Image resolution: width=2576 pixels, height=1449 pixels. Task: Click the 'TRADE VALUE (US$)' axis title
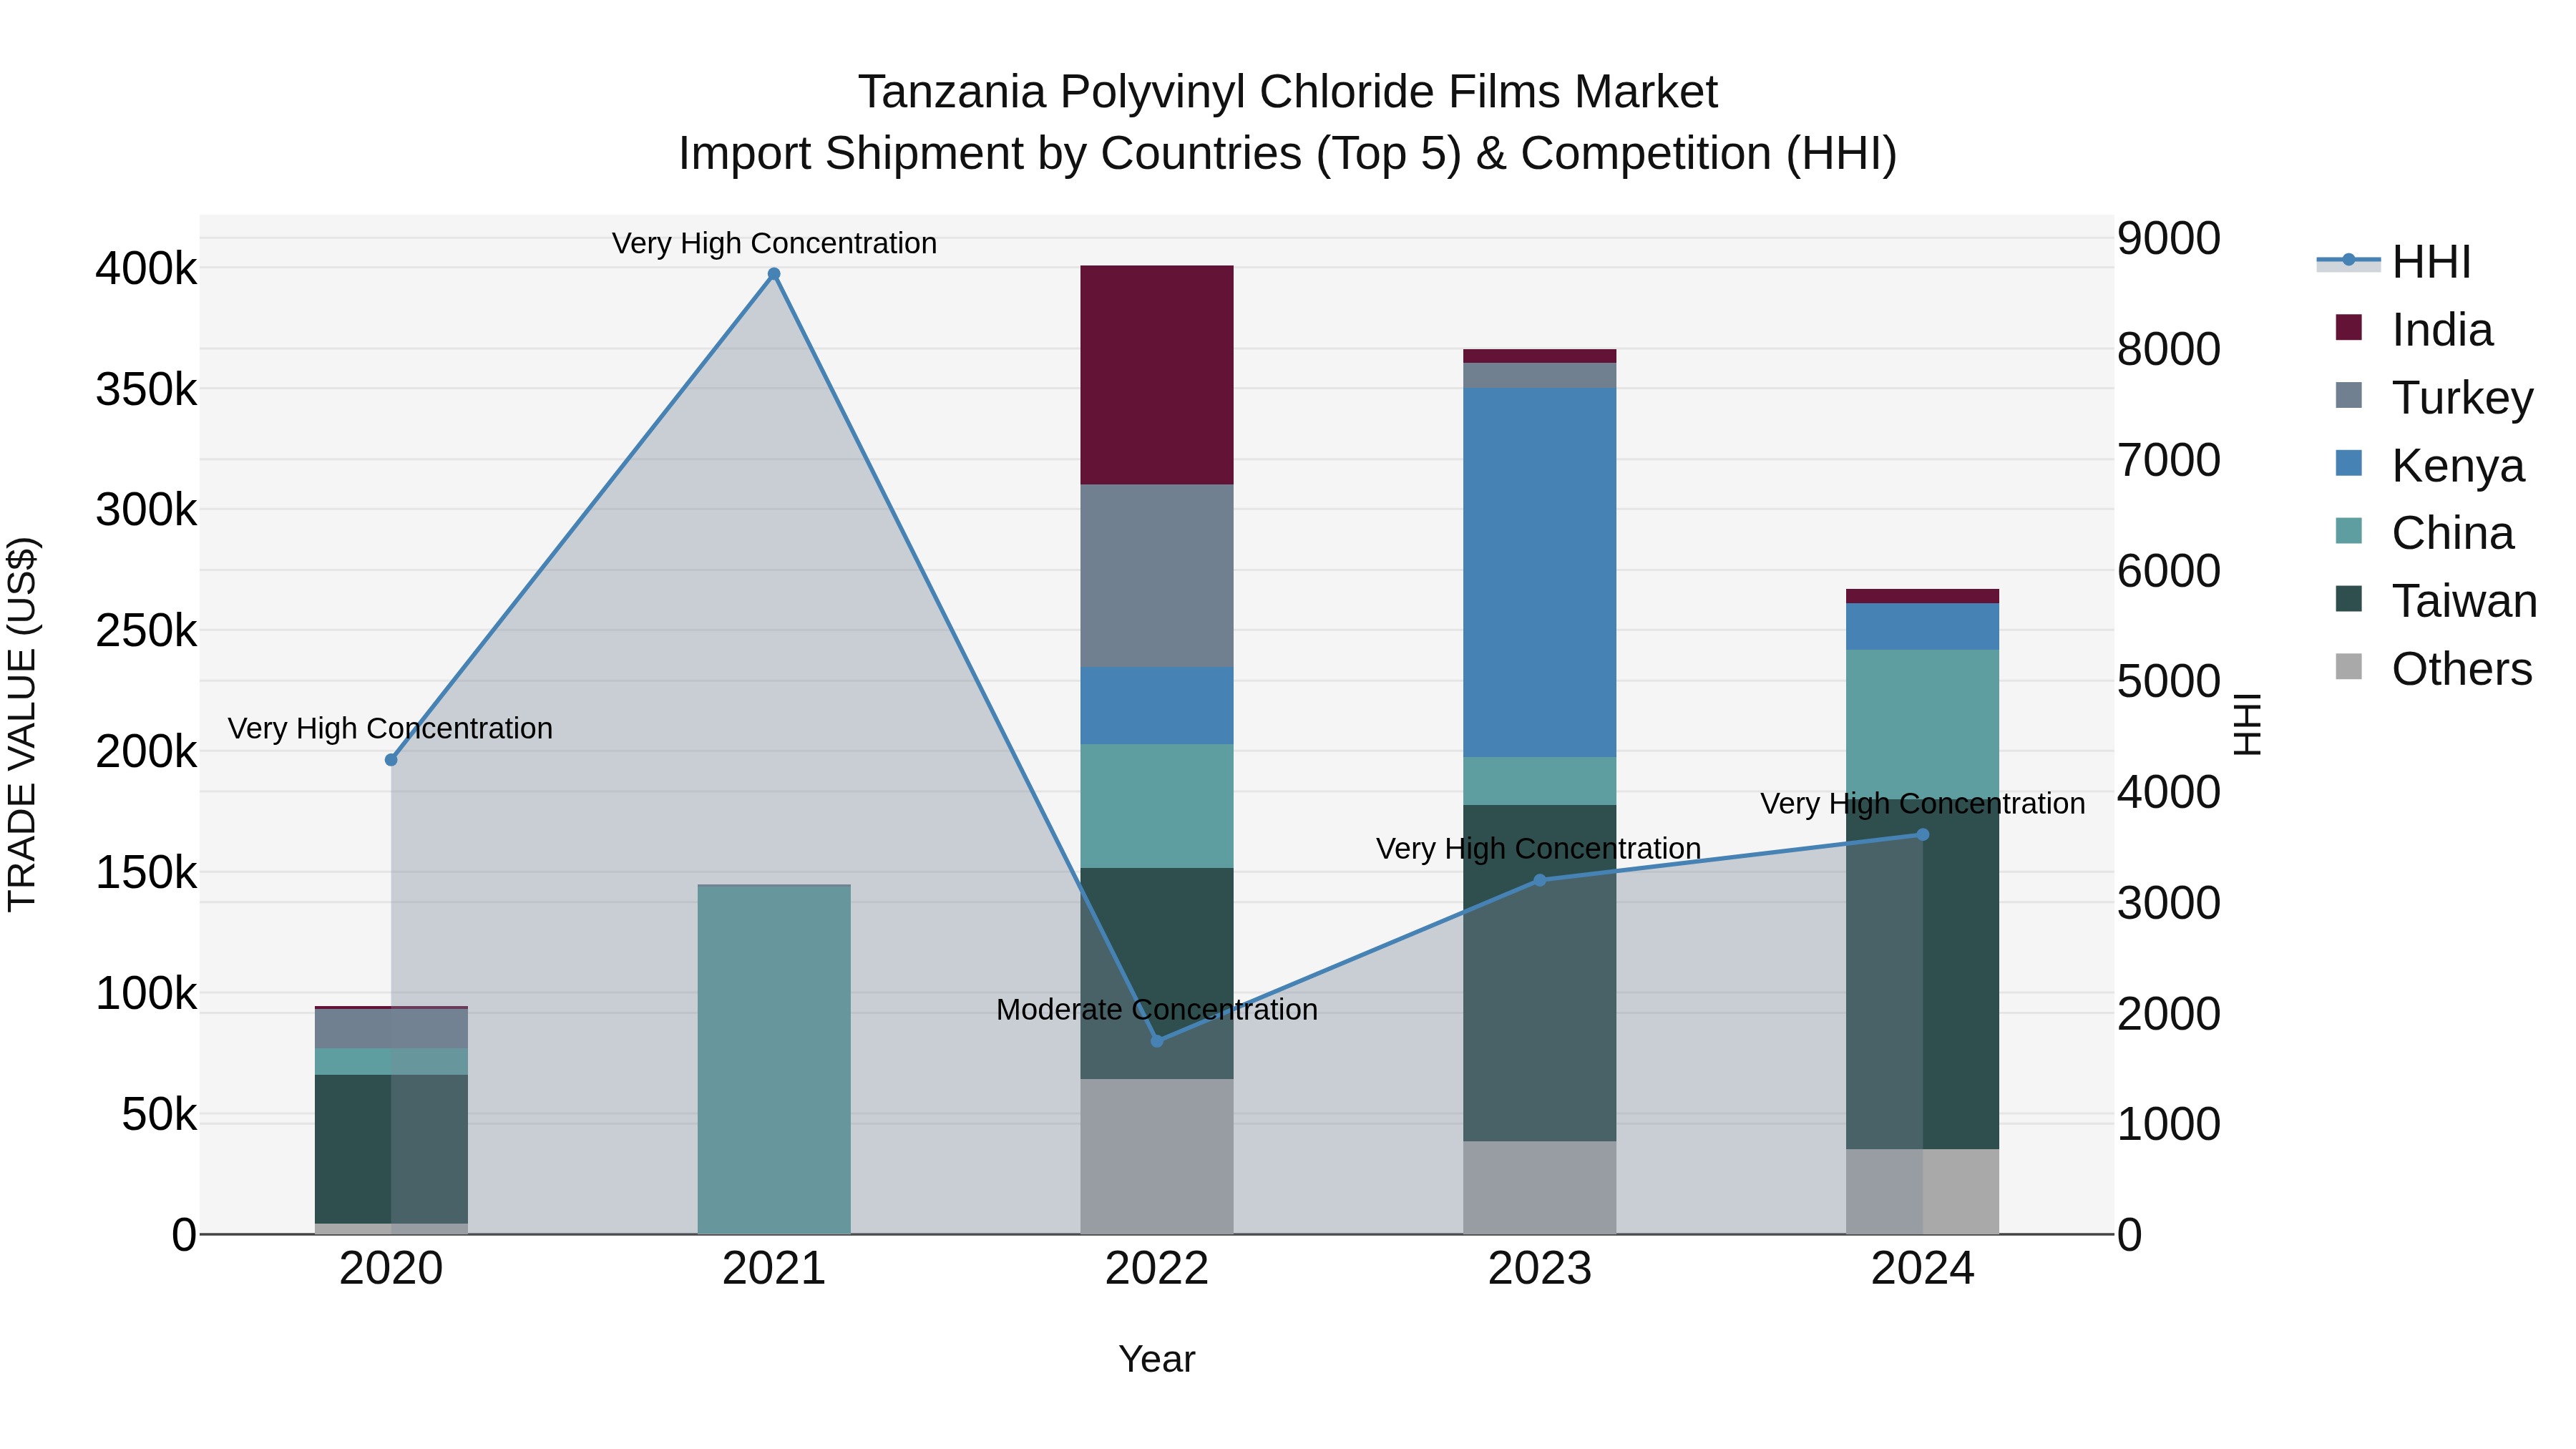pos(22,724)
